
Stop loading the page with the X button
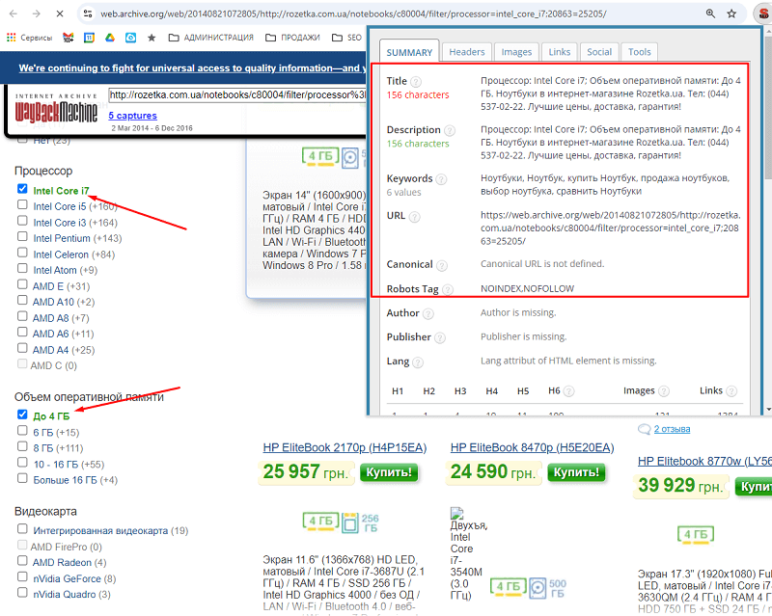60,13
